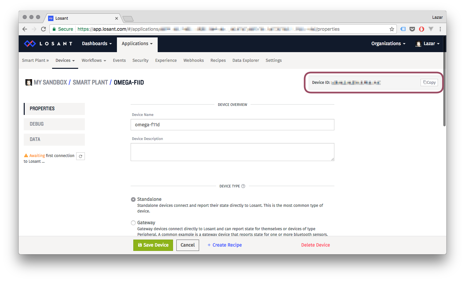Open Pocket extension icon
This screenshot has width=465, height=281.
[412, 29]
